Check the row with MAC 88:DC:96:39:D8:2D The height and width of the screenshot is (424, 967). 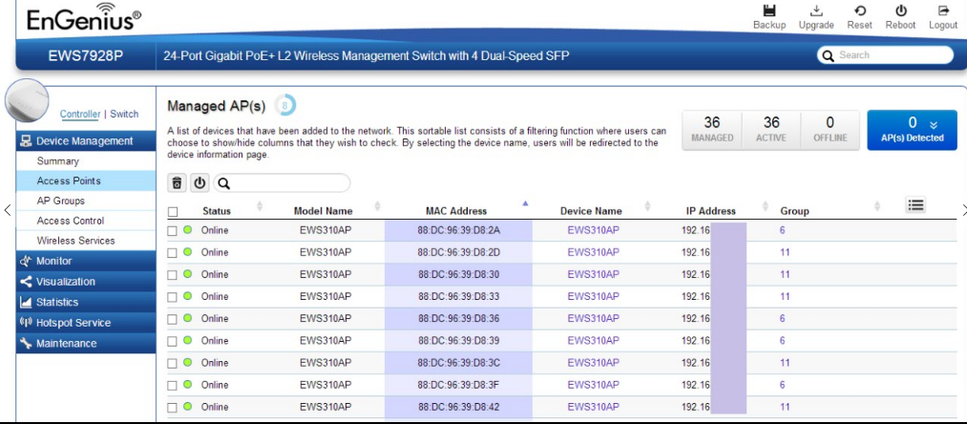(173, 253)
